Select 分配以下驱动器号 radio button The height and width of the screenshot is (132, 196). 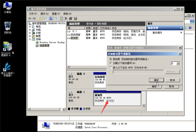point(111,63)
